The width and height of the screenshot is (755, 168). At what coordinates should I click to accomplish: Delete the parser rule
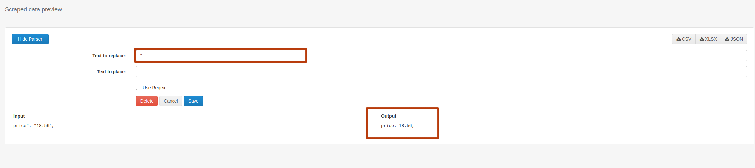147,101
